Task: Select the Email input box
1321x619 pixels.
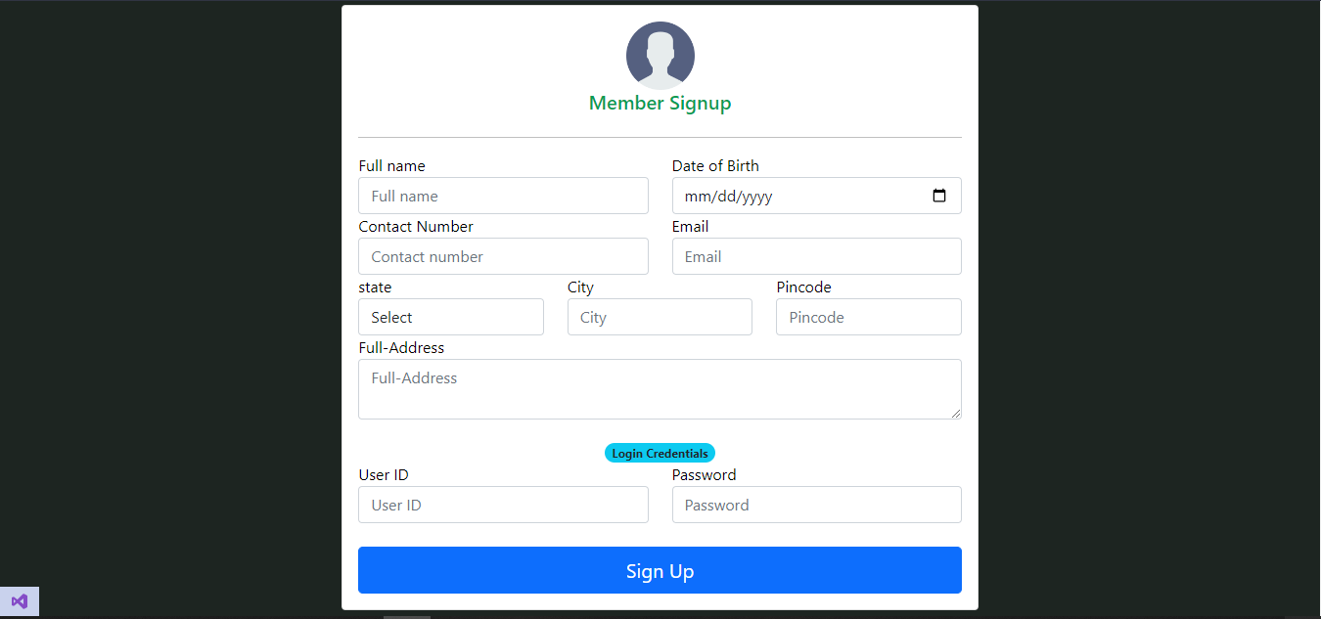Action: (x=816, y=256)
